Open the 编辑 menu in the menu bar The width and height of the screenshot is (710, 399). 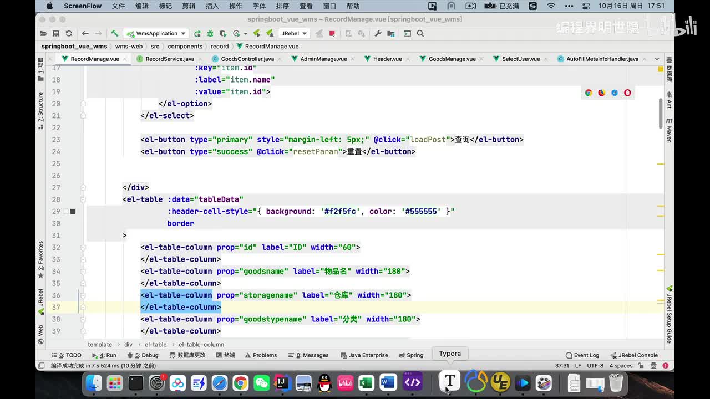pos(141,6)
